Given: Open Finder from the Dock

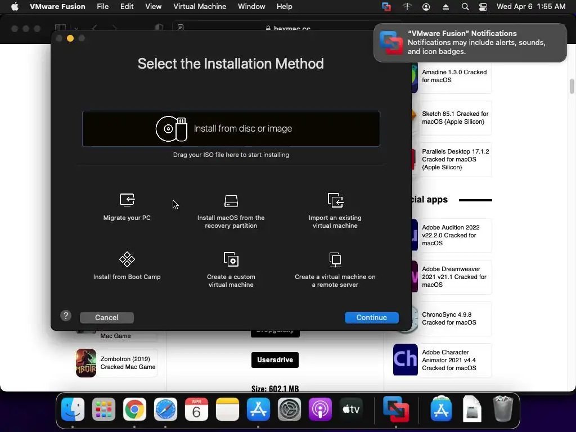Looking at the screenshot, I should pos(73,409).
